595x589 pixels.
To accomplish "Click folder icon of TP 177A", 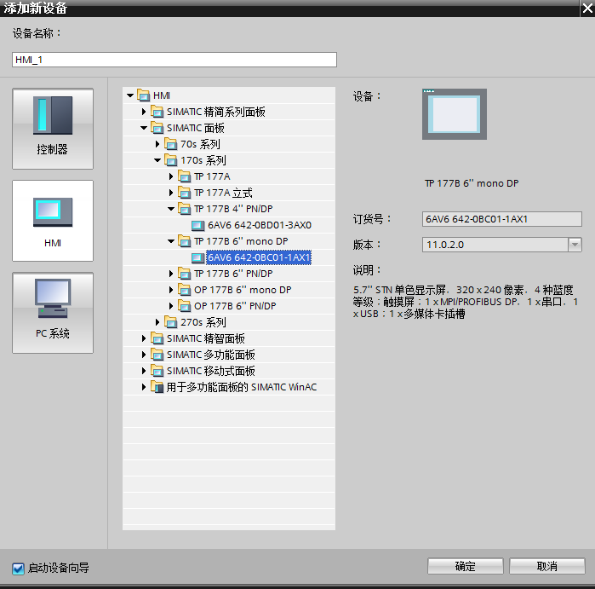I will (x=185, y=176).
